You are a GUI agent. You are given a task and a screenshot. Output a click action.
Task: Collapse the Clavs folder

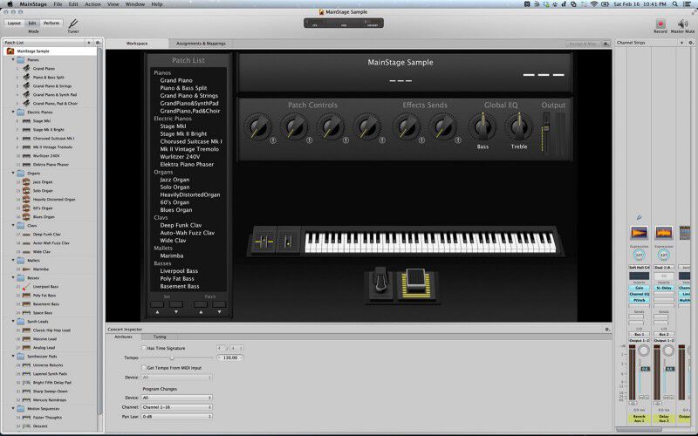coord(13,226)
